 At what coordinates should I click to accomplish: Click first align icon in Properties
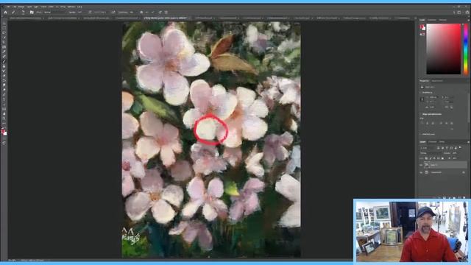422,123
